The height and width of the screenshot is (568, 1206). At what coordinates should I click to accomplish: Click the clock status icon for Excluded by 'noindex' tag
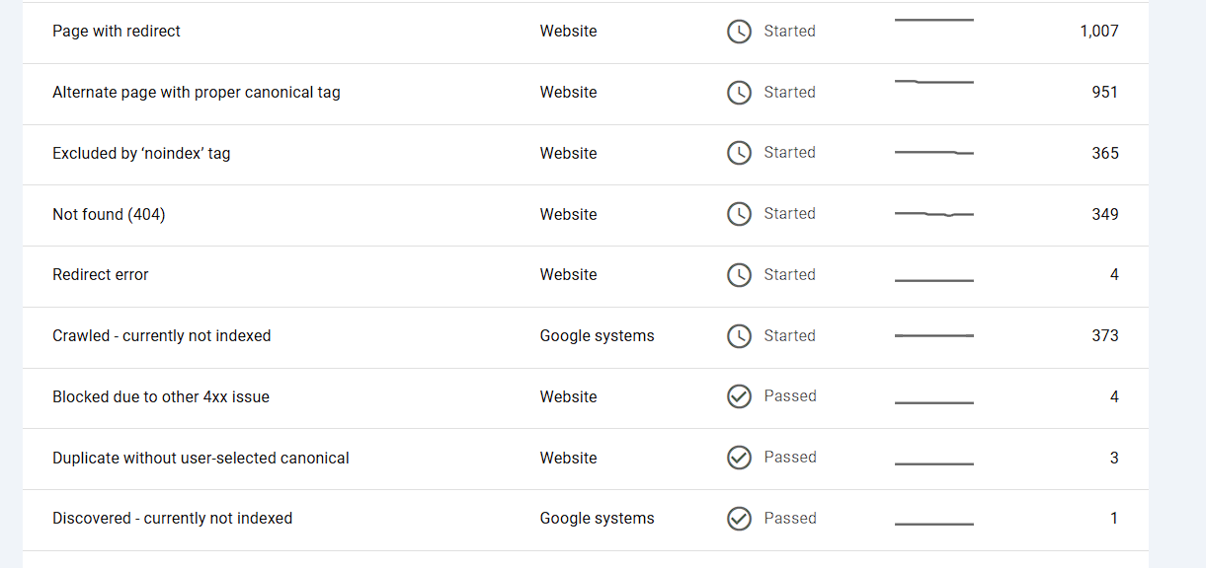coord(739,153)
